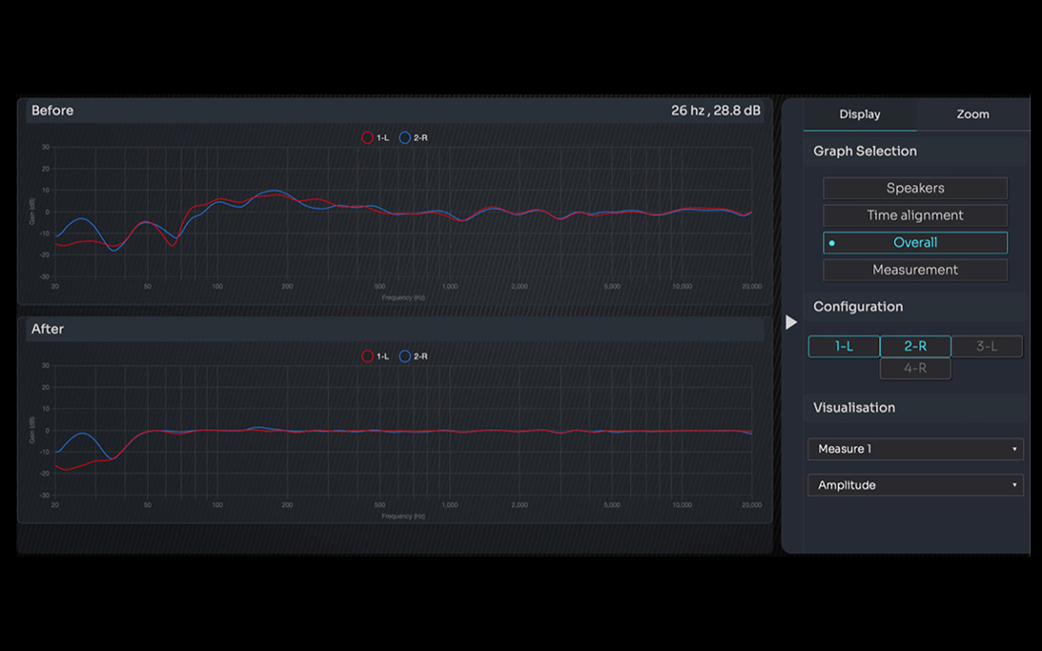1042x651 pixels.
Task: Click the sidebar expand arrow icon
Action: pos(791,322)
